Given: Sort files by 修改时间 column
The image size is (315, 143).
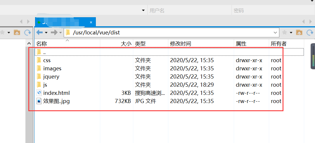Looking at the screenshot, I should pyautogui.click(x=201, y=43).
